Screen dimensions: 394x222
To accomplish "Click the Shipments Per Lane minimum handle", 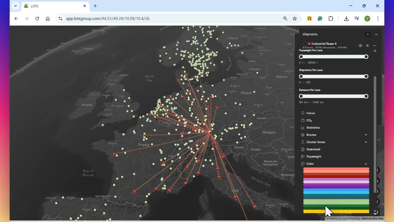I will click(x=301, y=76).
